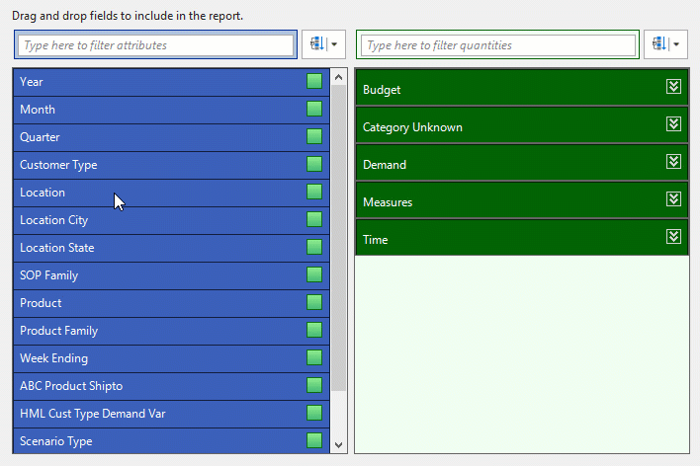Select the Product attribute label
Viewport: 700px width, 466px height.
pos(41,303)
